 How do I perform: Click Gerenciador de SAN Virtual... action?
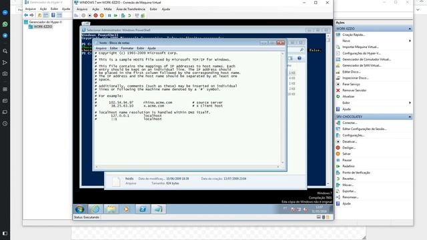[362, 65]
